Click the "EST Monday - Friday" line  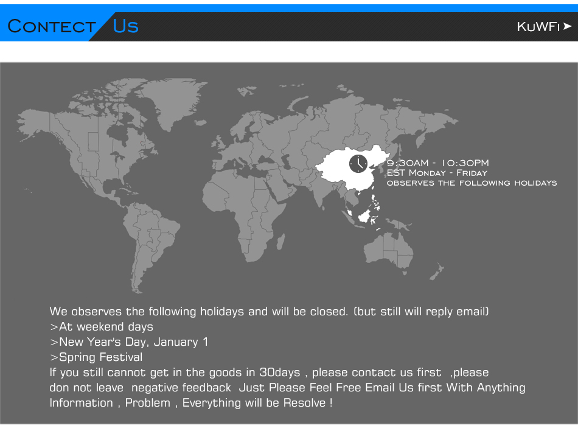(437, 173)
